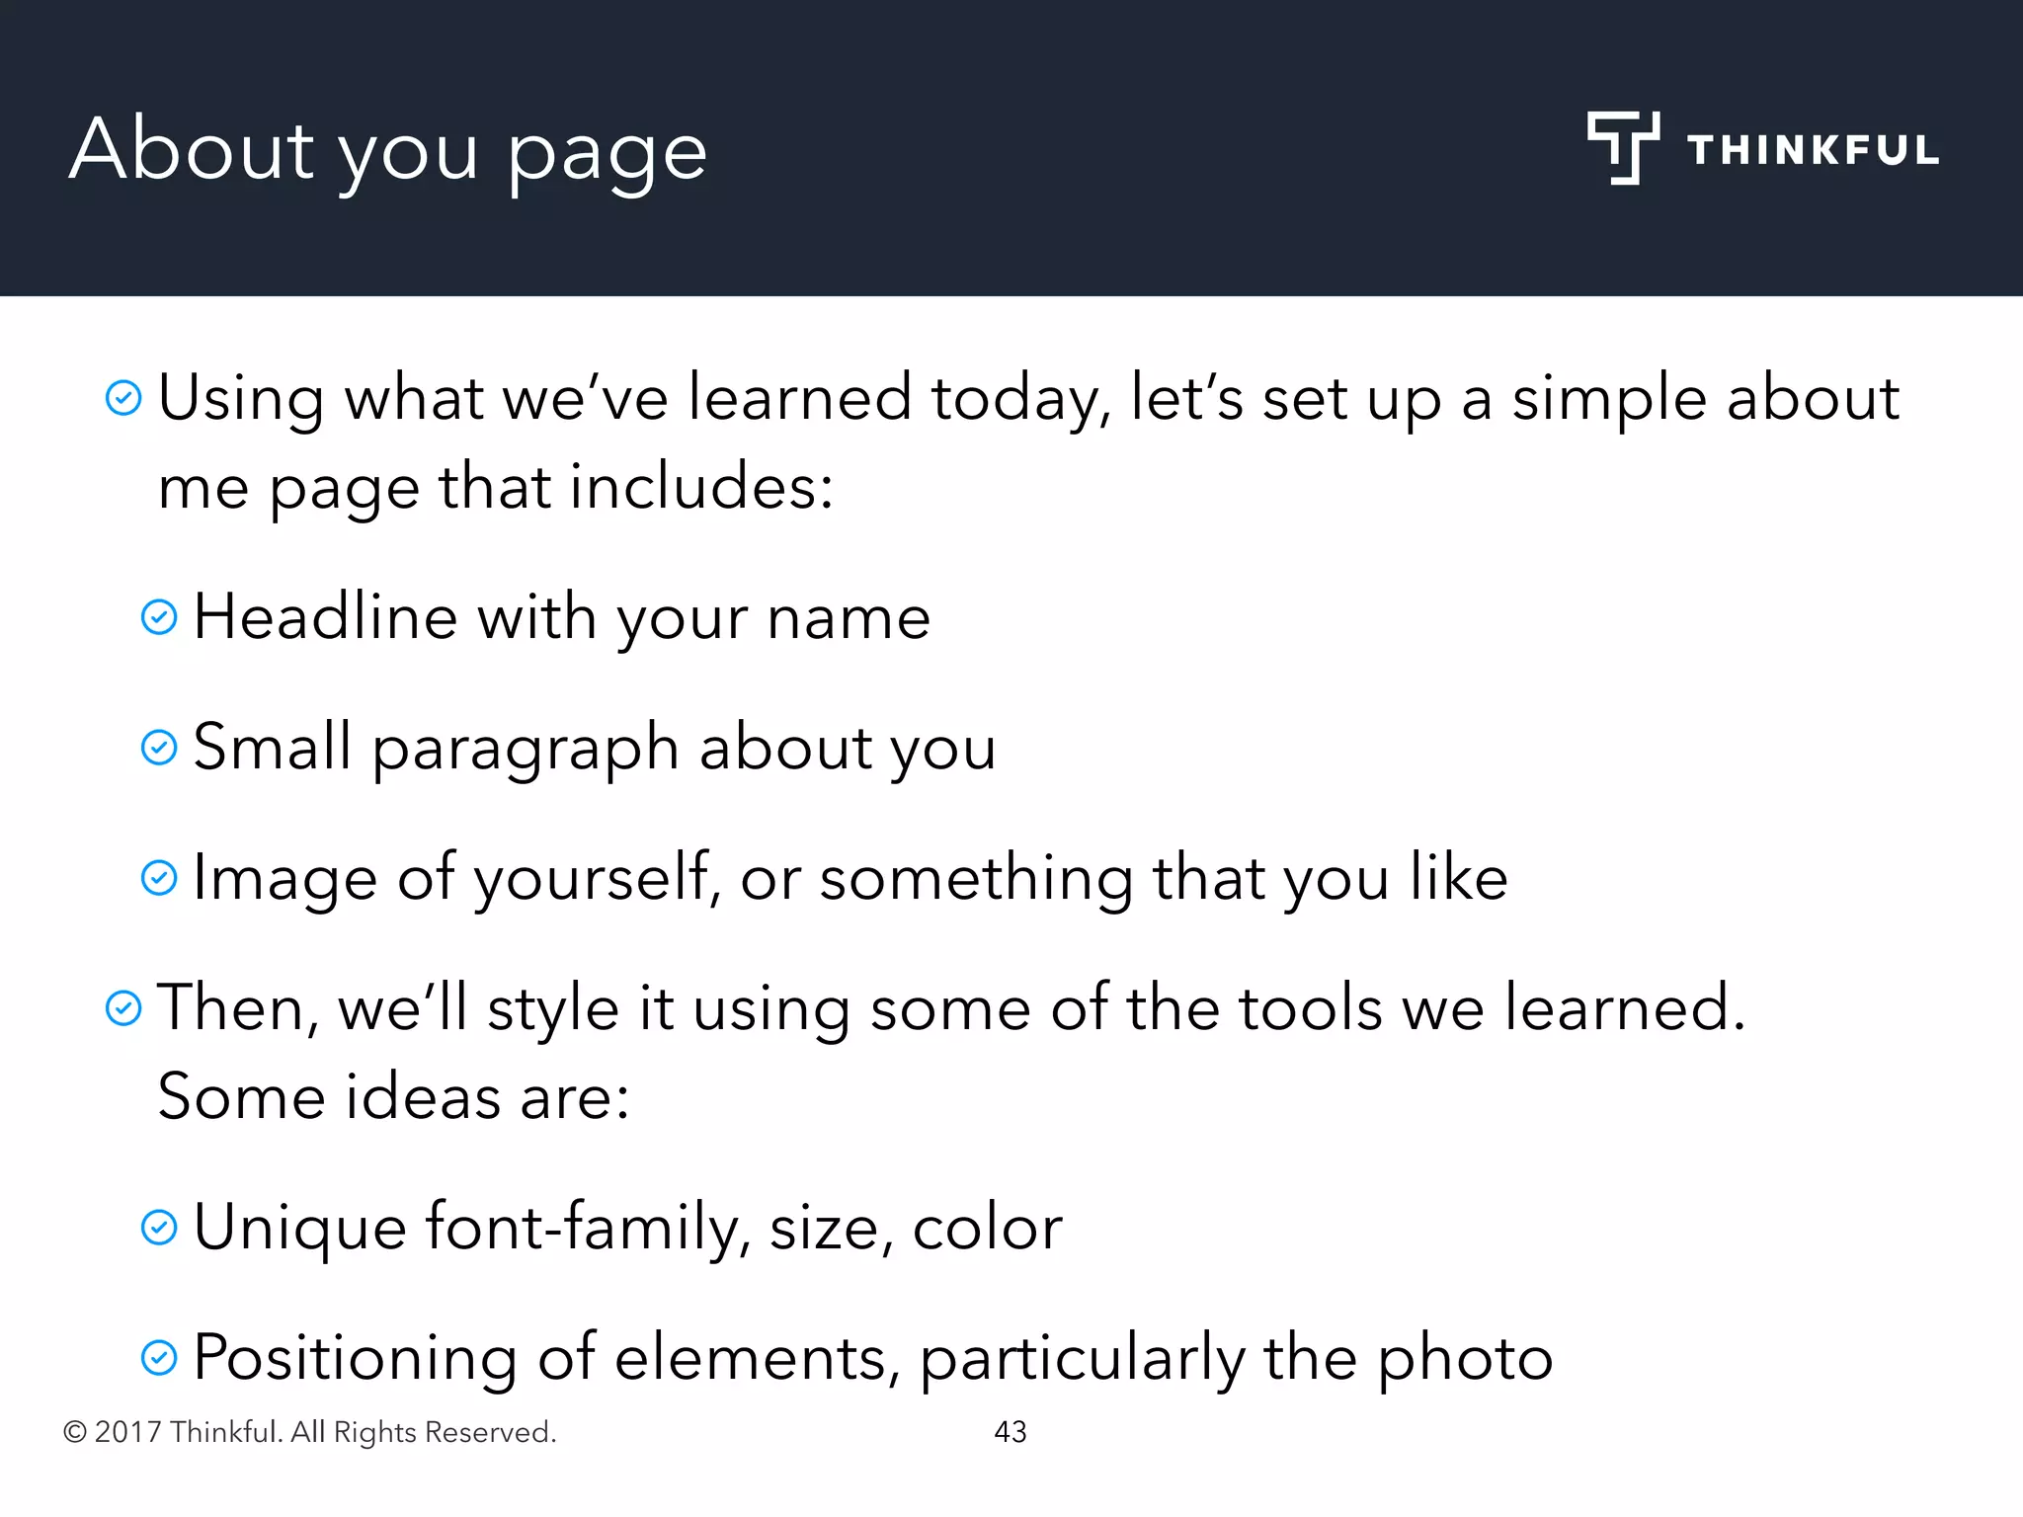Click the "Some ideas are:" line
Viewport: 2023px width, 1517px height.
click(393, 1097)
